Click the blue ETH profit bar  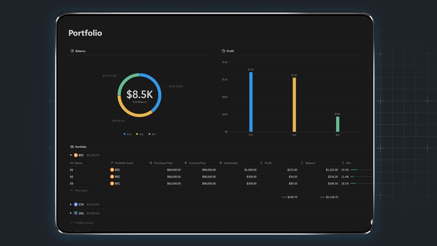pos(251,102)
